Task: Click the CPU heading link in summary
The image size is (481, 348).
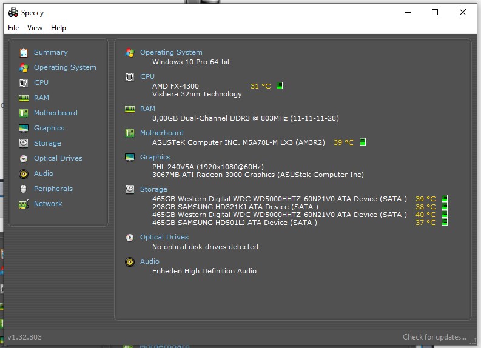Action: (x=147, y=76)
